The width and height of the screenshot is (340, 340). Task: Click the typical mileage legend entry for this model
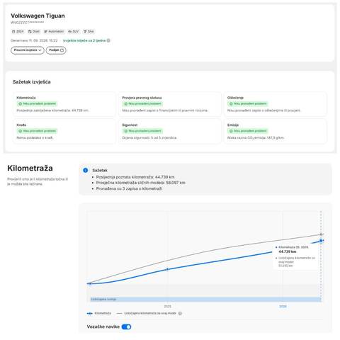(x=147, y=313)
